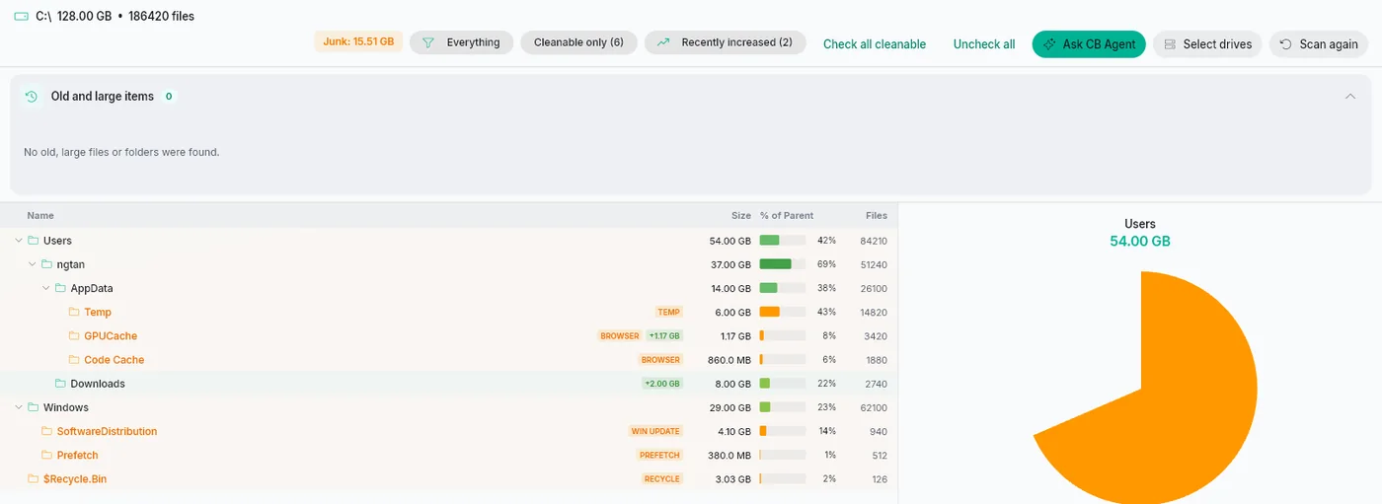Image resolution: width=1382 pixels, height=504 pixels.
Task: Click the +2.00 GB growth badge on Downloads
Action: pos(662,384)
